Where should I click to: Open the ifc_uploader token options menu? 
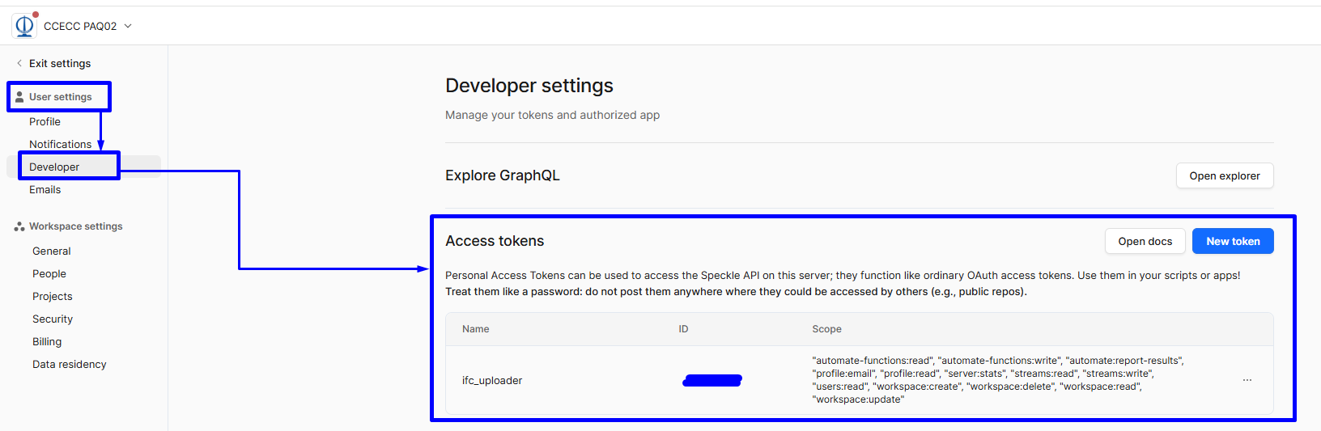1247,380
